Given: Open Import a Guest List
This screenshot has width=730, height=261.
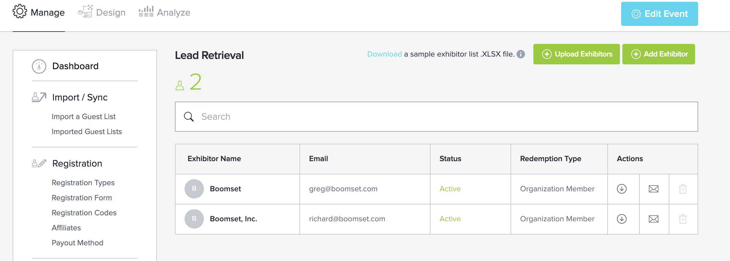Looking at the screenshot, I should (x=84, y=117).
